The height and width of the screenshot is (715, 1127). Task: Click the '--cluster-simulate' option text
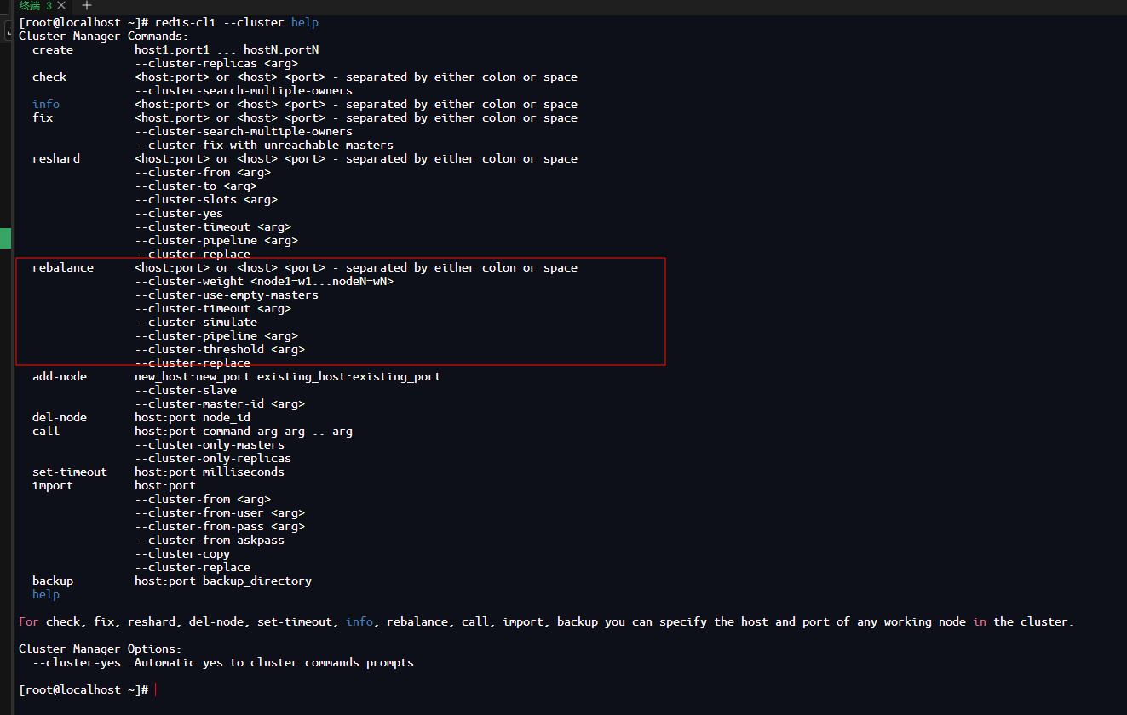coord(196,322)
